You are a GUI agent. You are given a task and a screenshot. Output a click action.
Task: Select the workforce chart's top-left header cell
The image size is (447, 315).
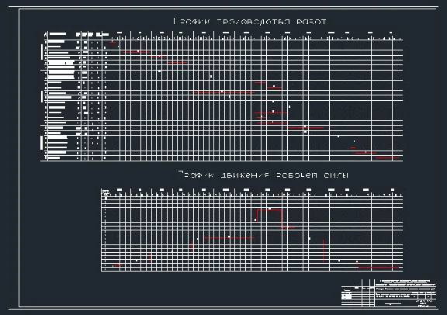(106, 192)
